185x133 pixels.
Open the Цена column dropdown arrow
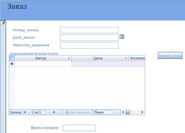pos(126,58)
